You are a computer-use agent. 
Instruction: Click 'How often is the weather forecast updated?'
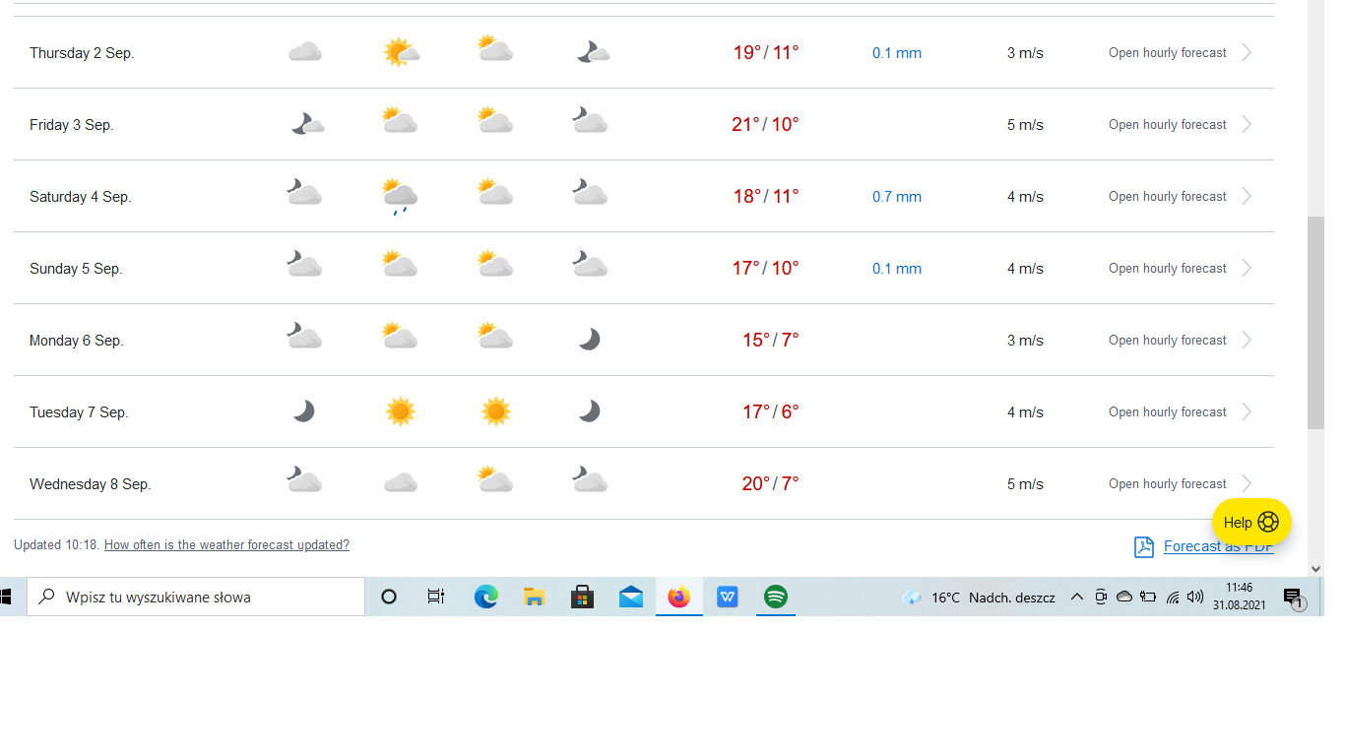[226, 545]
